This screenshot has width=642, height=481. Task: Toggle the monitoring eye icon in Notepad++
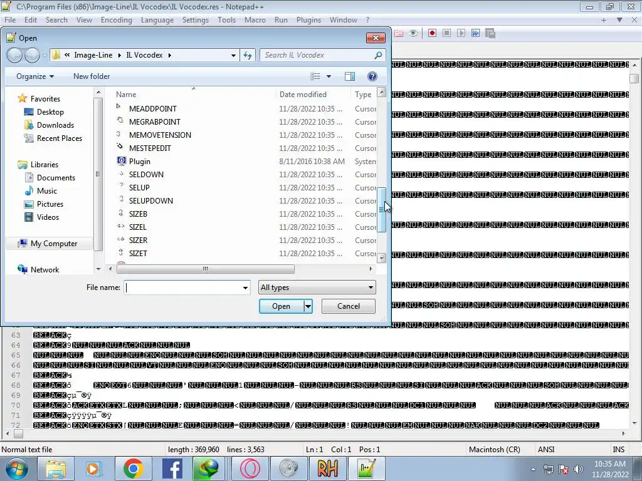pos(413,33)
